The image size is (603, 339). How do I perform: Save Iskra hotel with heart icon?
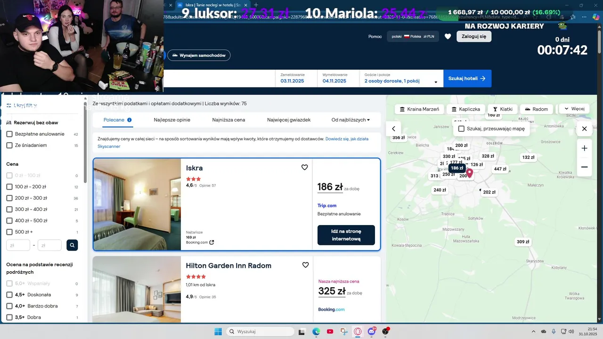(x=304, y=167)
